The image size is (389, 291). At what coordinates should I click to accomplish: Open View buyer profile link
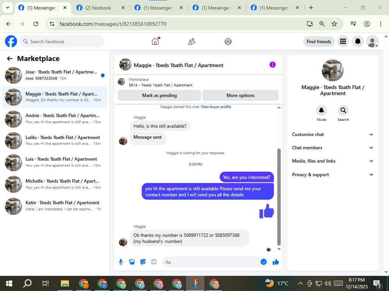[216, 106]
